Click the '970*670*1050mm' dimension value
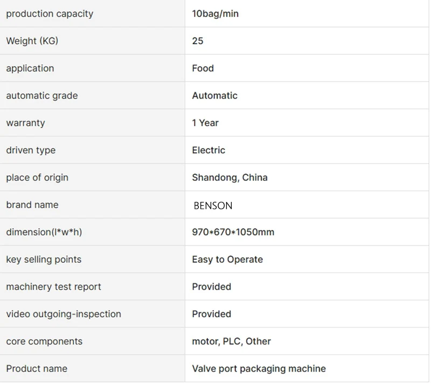The height and width of the screenshot is (384, 431). pos(233,232)
